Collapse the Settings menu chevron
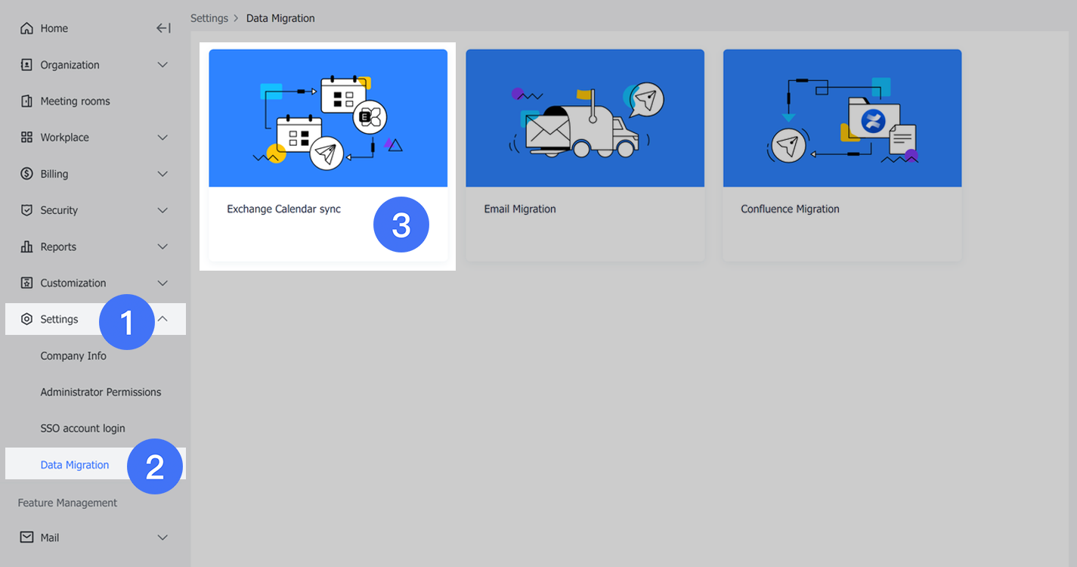 pos(162,319)
